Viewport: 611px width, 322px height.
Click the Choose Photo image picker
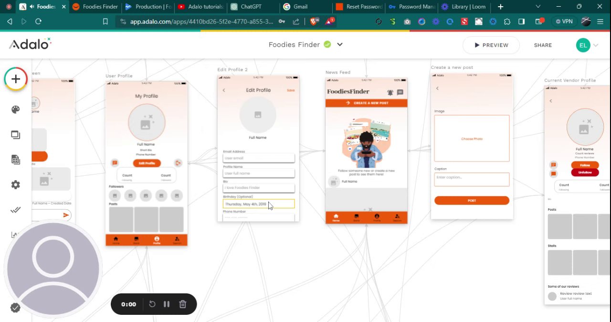tap(472, 139)
